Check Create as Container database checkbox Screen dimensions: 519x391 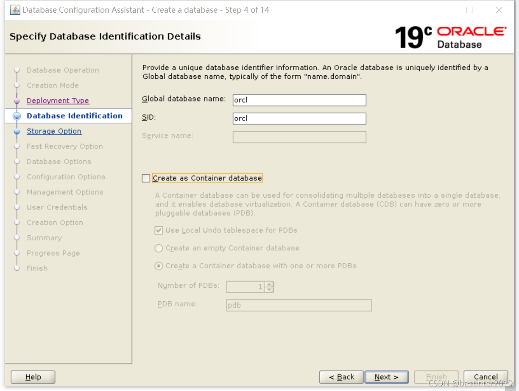pos(146,179)
